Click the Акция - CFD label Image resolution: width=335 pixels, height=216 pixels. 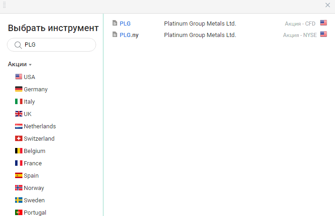(x=300, y=24)
